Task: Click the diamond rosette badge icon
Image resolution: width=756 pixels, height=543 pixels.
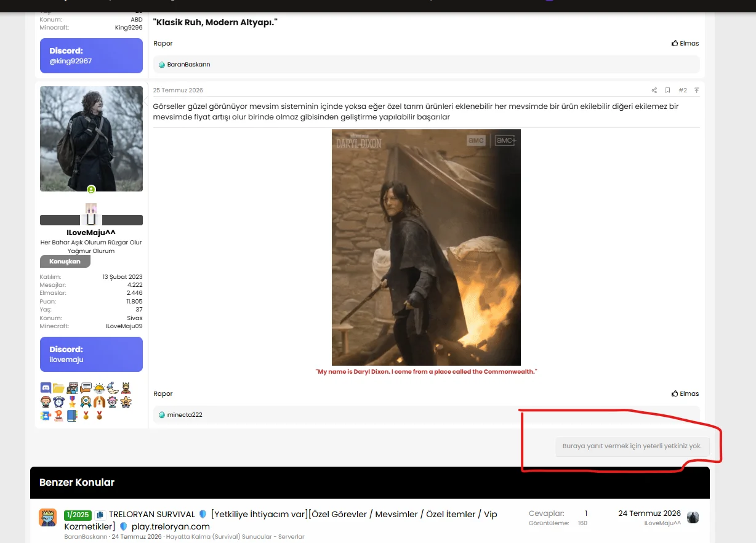Action: (86, 401)
